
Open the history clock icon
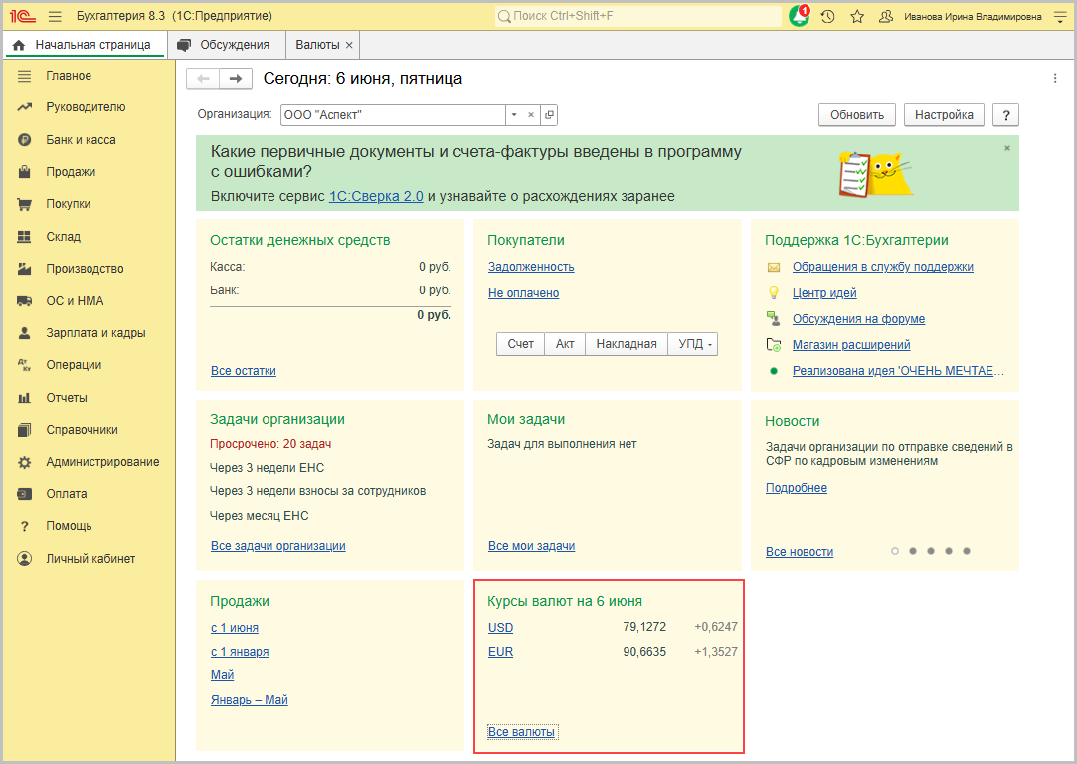pyautogui.click(x=827, y=17)
